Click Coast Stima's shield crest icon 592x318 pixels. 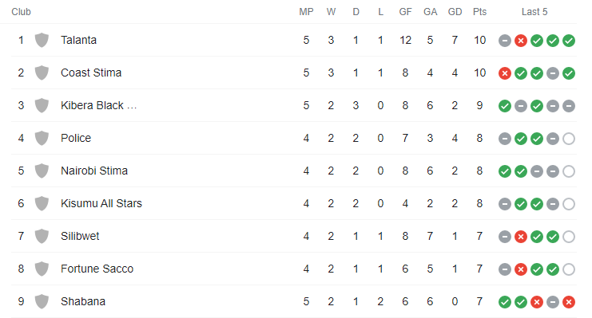point(42,73)
